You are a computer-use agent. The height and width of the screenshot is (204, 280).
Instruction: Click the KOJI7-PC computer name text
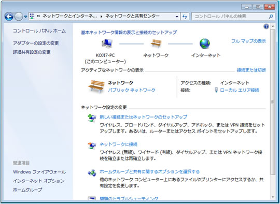(x=105, y=55)
